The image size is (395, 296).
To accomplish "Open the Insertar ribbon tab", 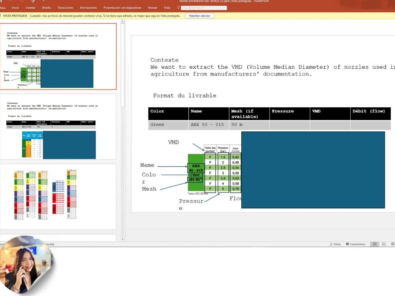I will tap(30, 7).
